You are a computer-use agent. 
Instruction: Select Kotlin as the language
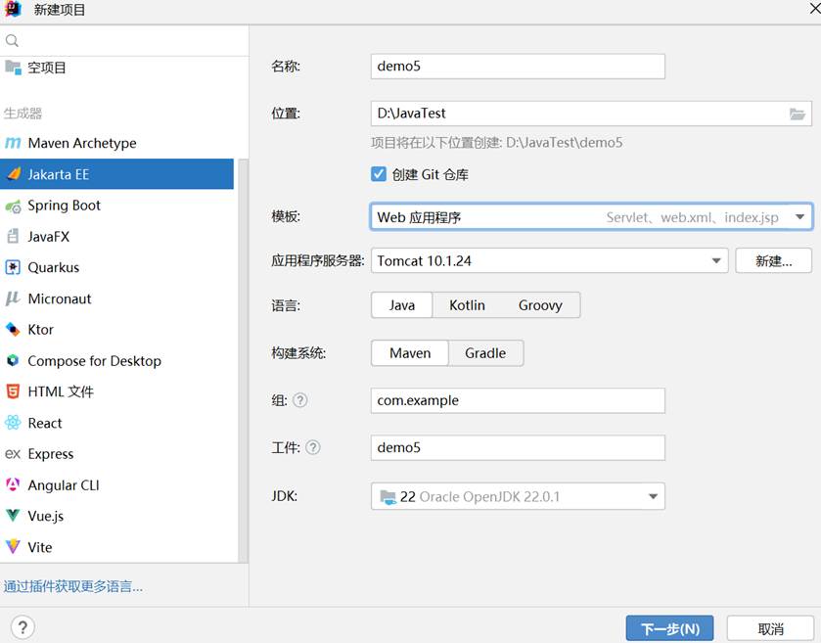tap(467, 305)
